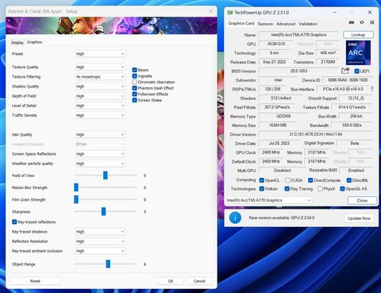Click the game banner image in Setup
Image resolution: width=381 pixels, height=293 pixels.
point(111,25)
